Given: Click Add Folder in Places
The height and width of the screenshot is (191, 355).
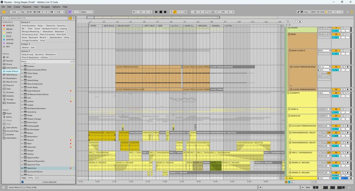Looking at the screenshot, I should tap(11, 138).
